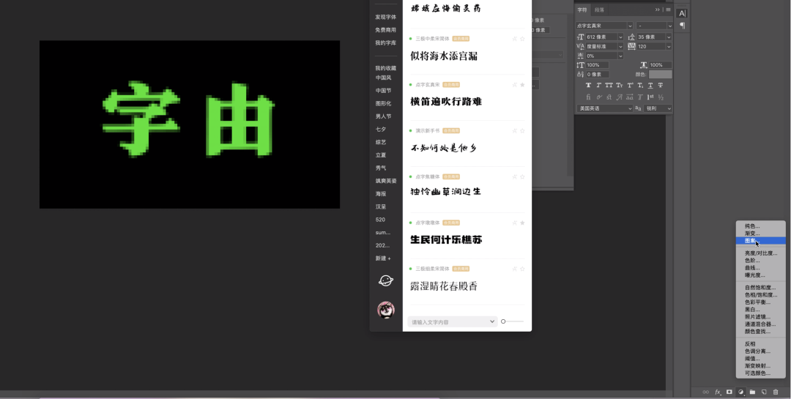
Task: Click 新建 + to create collection
Action: coord(383,258)
